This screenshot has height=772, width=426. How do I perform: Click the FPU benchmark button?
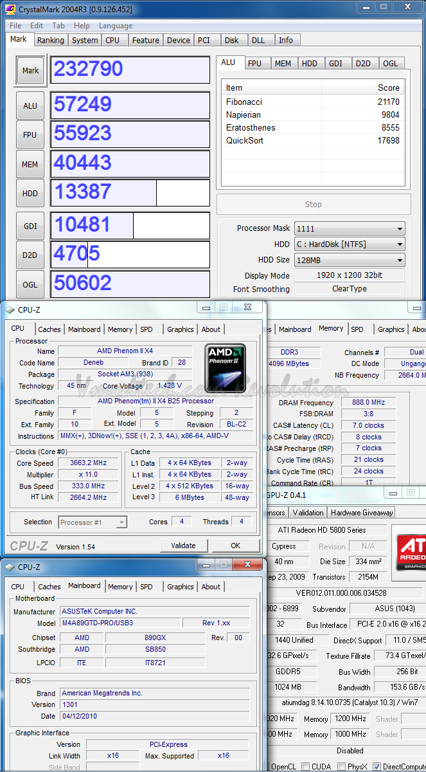30,135
